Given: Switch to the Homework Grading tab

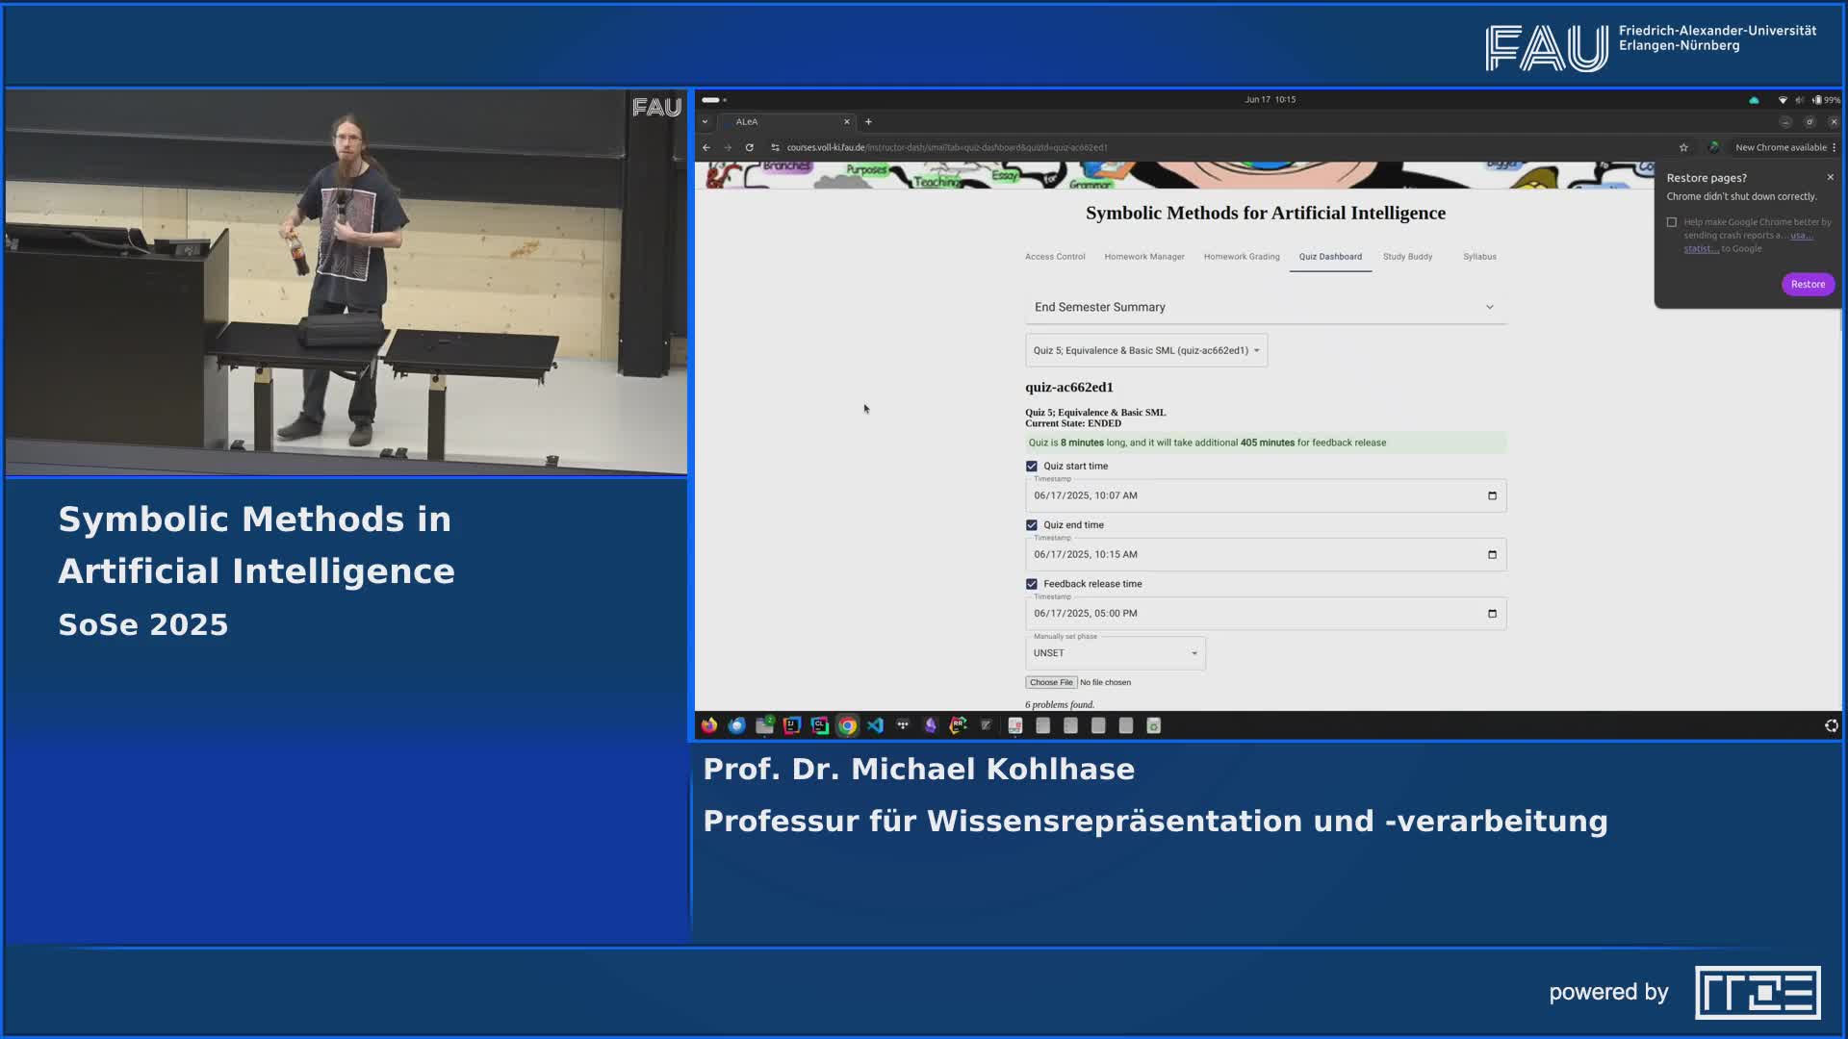Looking at the screenshot, I should point(1241,257).
